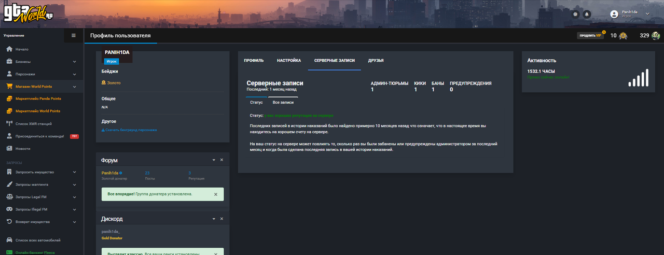Collapse the Дискорд panel with its arrow
This screenshot has width=664, height=255.
coord(214,219)
